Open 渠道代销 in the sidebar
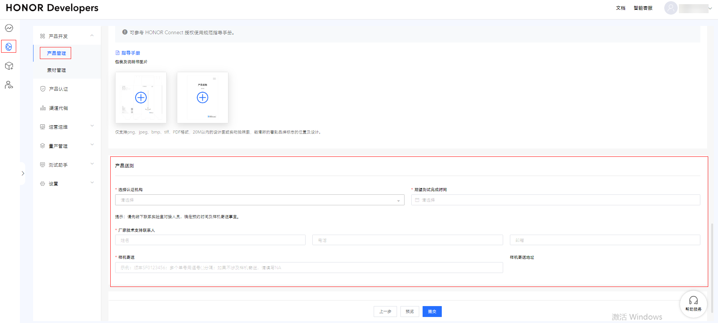The image size is (718, 323). tap(58, 108)
